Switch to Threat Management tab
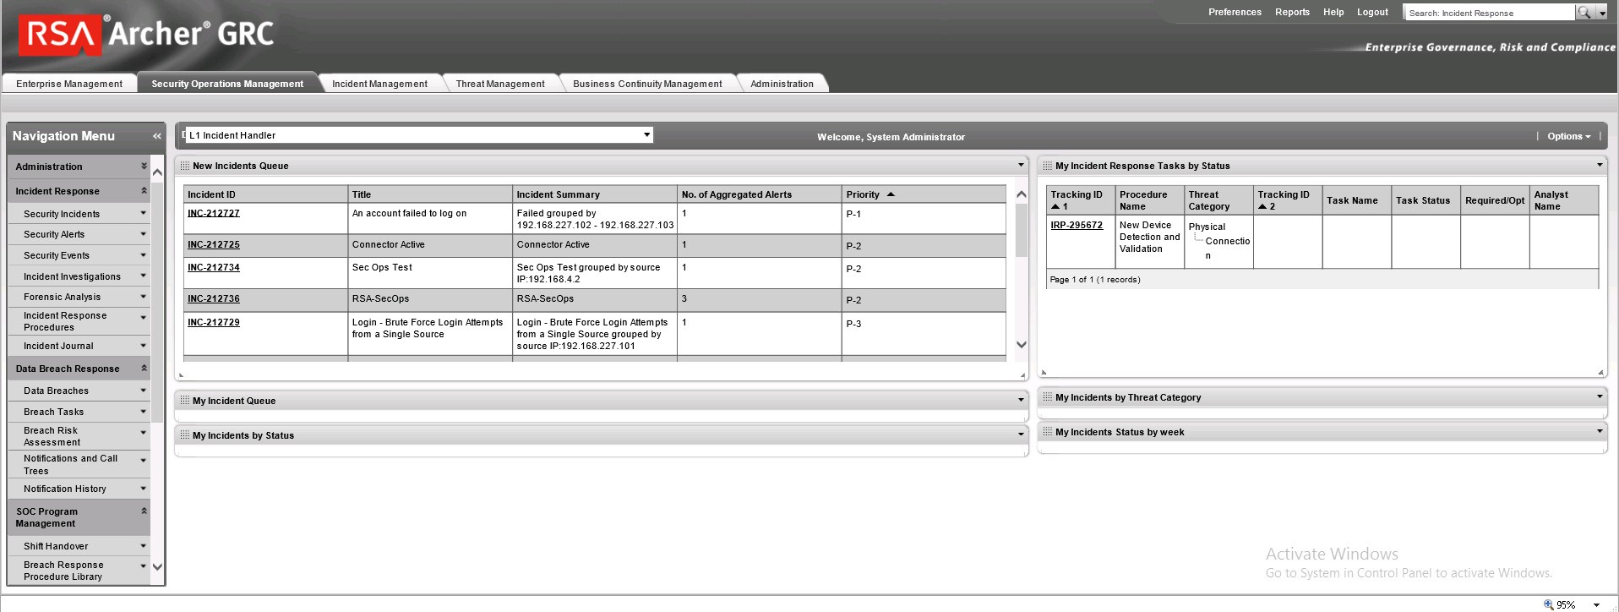Screen dimensions: 1619x612 (500, 84)
